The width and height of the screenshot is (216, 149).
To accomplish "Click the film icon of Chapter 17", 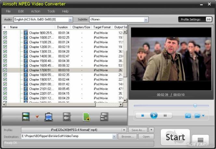I will pyautogui.click(x=26, y=70).
